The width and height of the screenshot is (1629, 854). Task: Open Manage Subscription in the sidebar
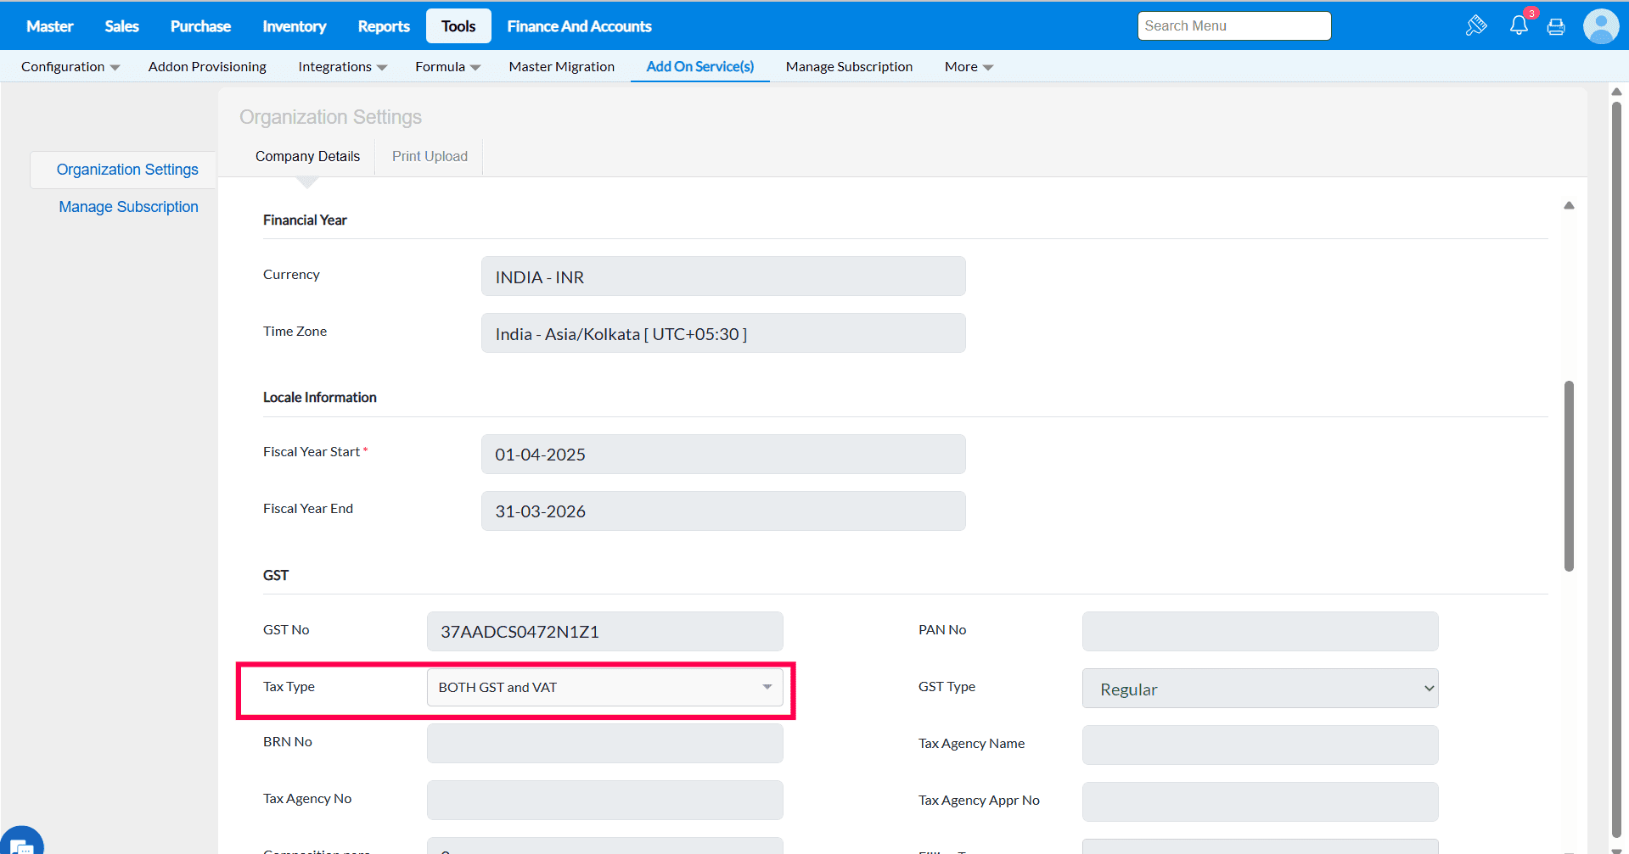(x=128, y=207)
